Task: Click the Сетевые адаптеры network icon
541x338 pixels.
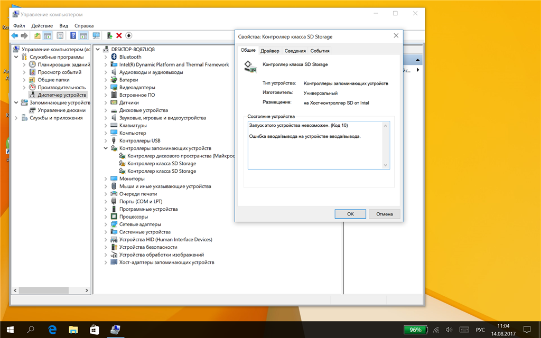Action: coord(114,224)
